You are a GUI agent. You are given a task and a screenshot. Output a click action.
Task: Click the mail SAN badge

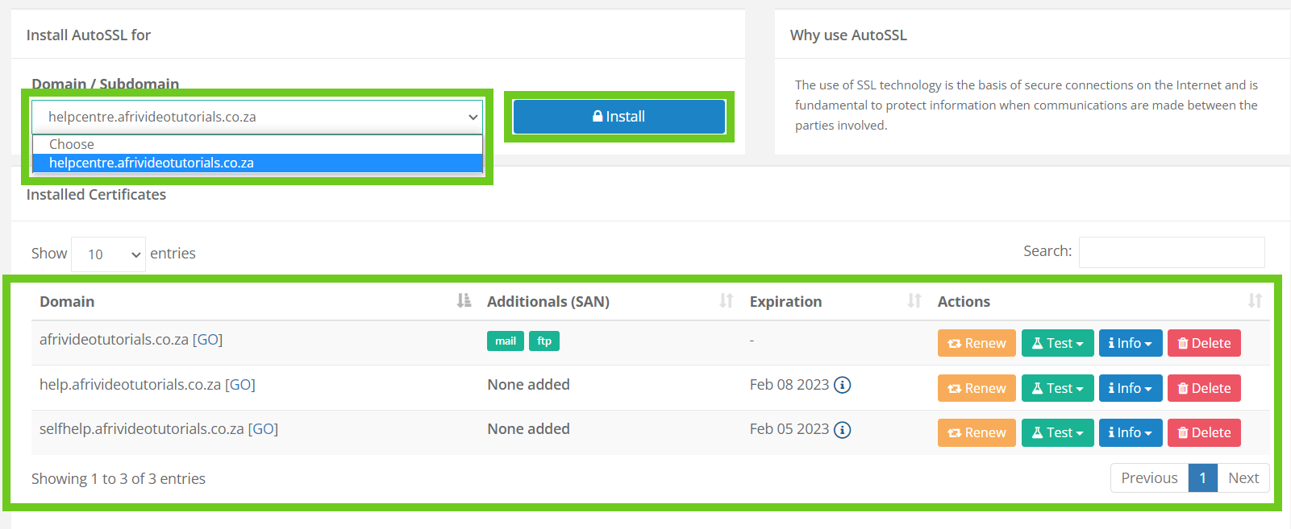[506, 341]
